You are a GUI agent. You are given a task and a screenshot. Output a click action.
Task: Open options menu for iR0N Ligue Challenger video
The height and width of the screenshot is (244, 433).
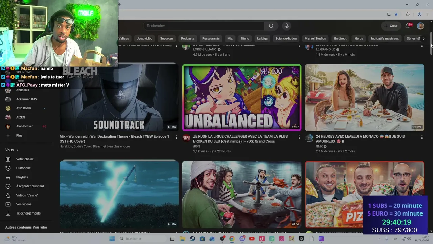tap(299, 137)
